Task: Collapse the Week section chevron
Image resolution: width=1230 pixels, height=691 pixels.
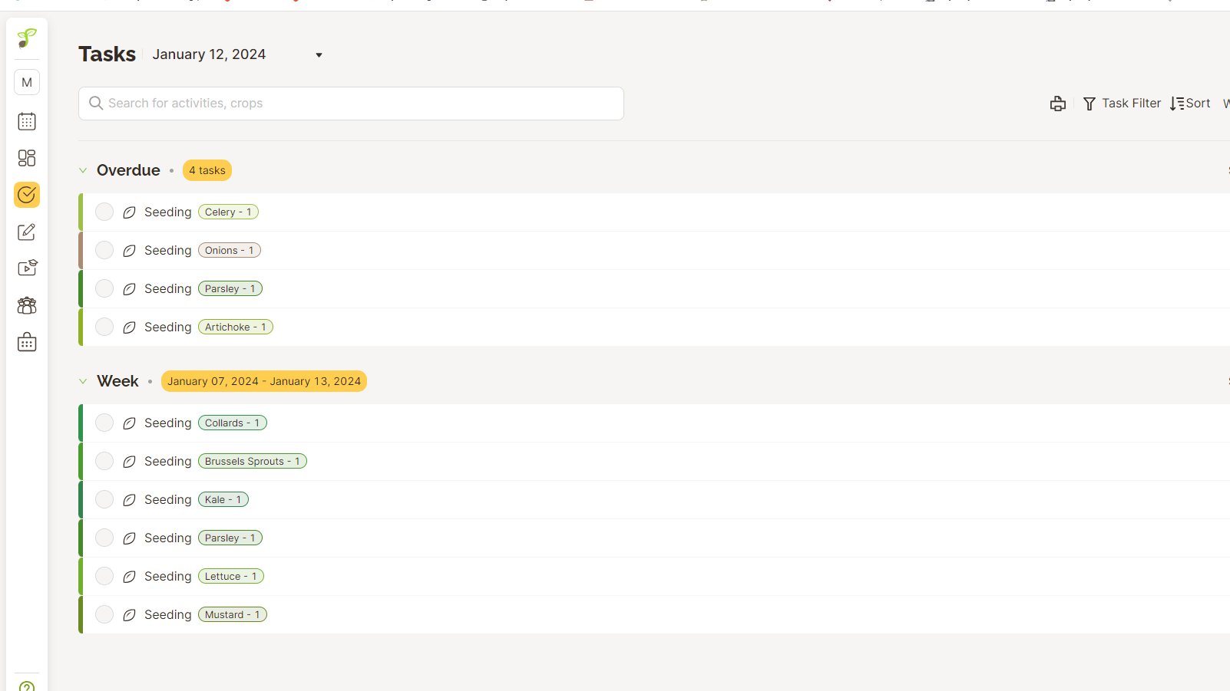Action: [83, 381]
